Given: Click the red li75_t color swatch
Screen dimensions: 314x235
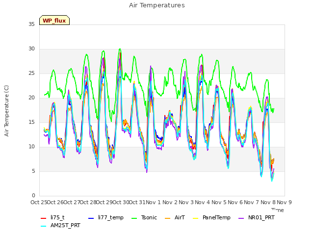Looking at the screenshot, I should (44, 218).
